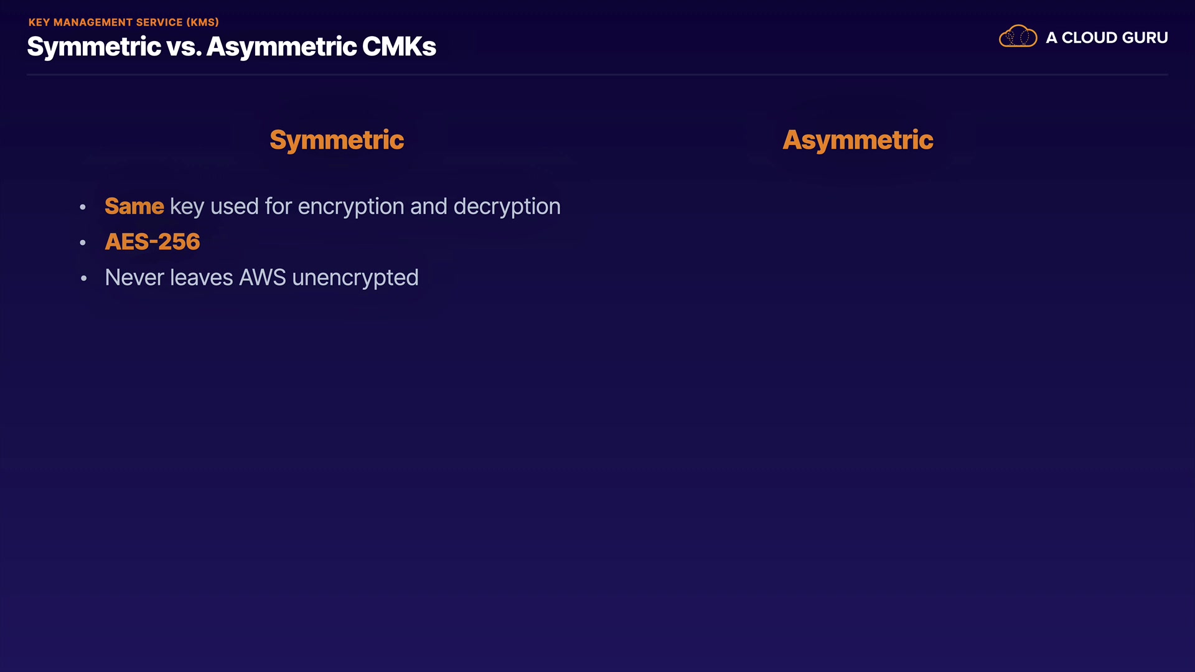Image resolution: width=1195 pixels, height=672 pixels.
Task: Click the horizontal divider line under the title
Action: [597, 75]
